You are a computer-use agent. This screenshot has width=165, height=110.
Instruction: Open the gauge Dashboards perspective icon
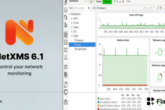pyautogui.click(x=66, y=35)
